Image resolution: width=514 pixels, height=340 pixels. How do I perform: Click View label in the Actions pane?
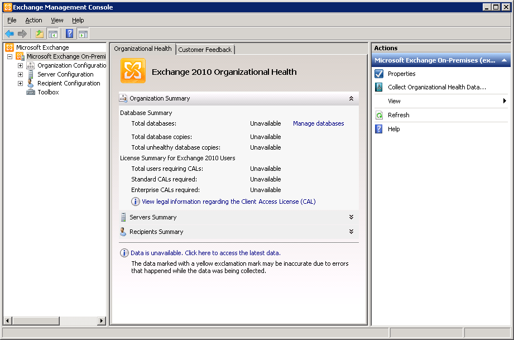394,101
